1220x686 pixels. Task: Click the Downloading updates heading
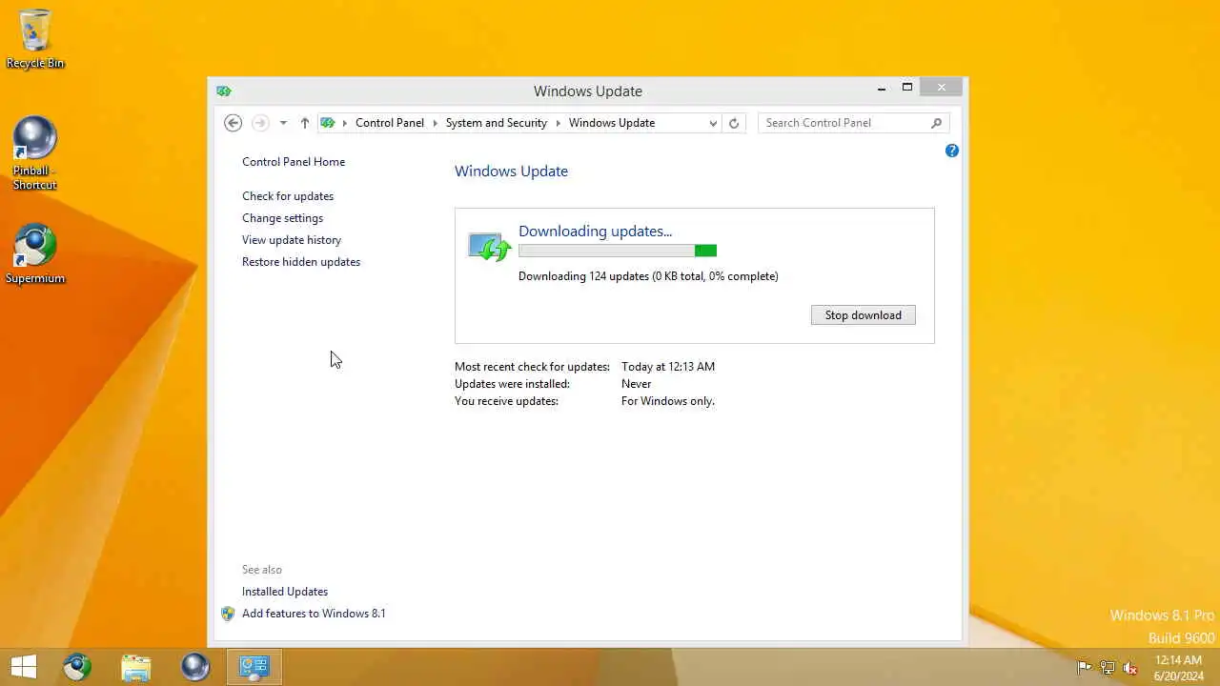point(595,232)
